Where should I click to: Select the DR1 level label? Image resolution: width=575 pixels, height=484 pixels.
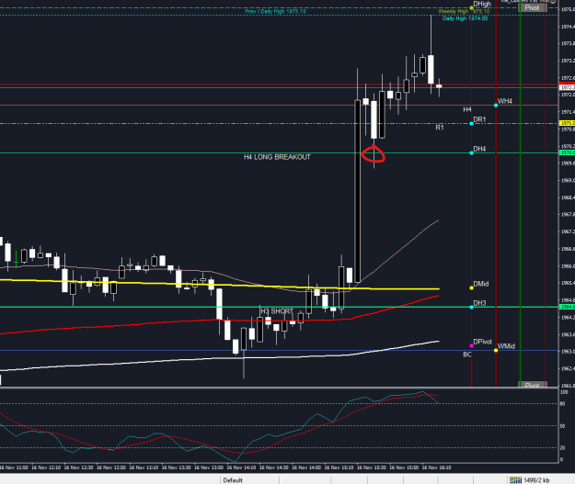click(x=479, y=119)
